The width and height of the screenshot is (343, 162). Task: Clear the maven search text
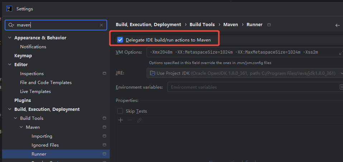pyautogui.click(x=101, y=25)
